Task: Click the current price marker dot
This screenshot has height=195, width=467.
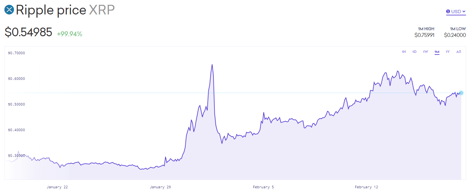Action: click(x=461, y=93)
